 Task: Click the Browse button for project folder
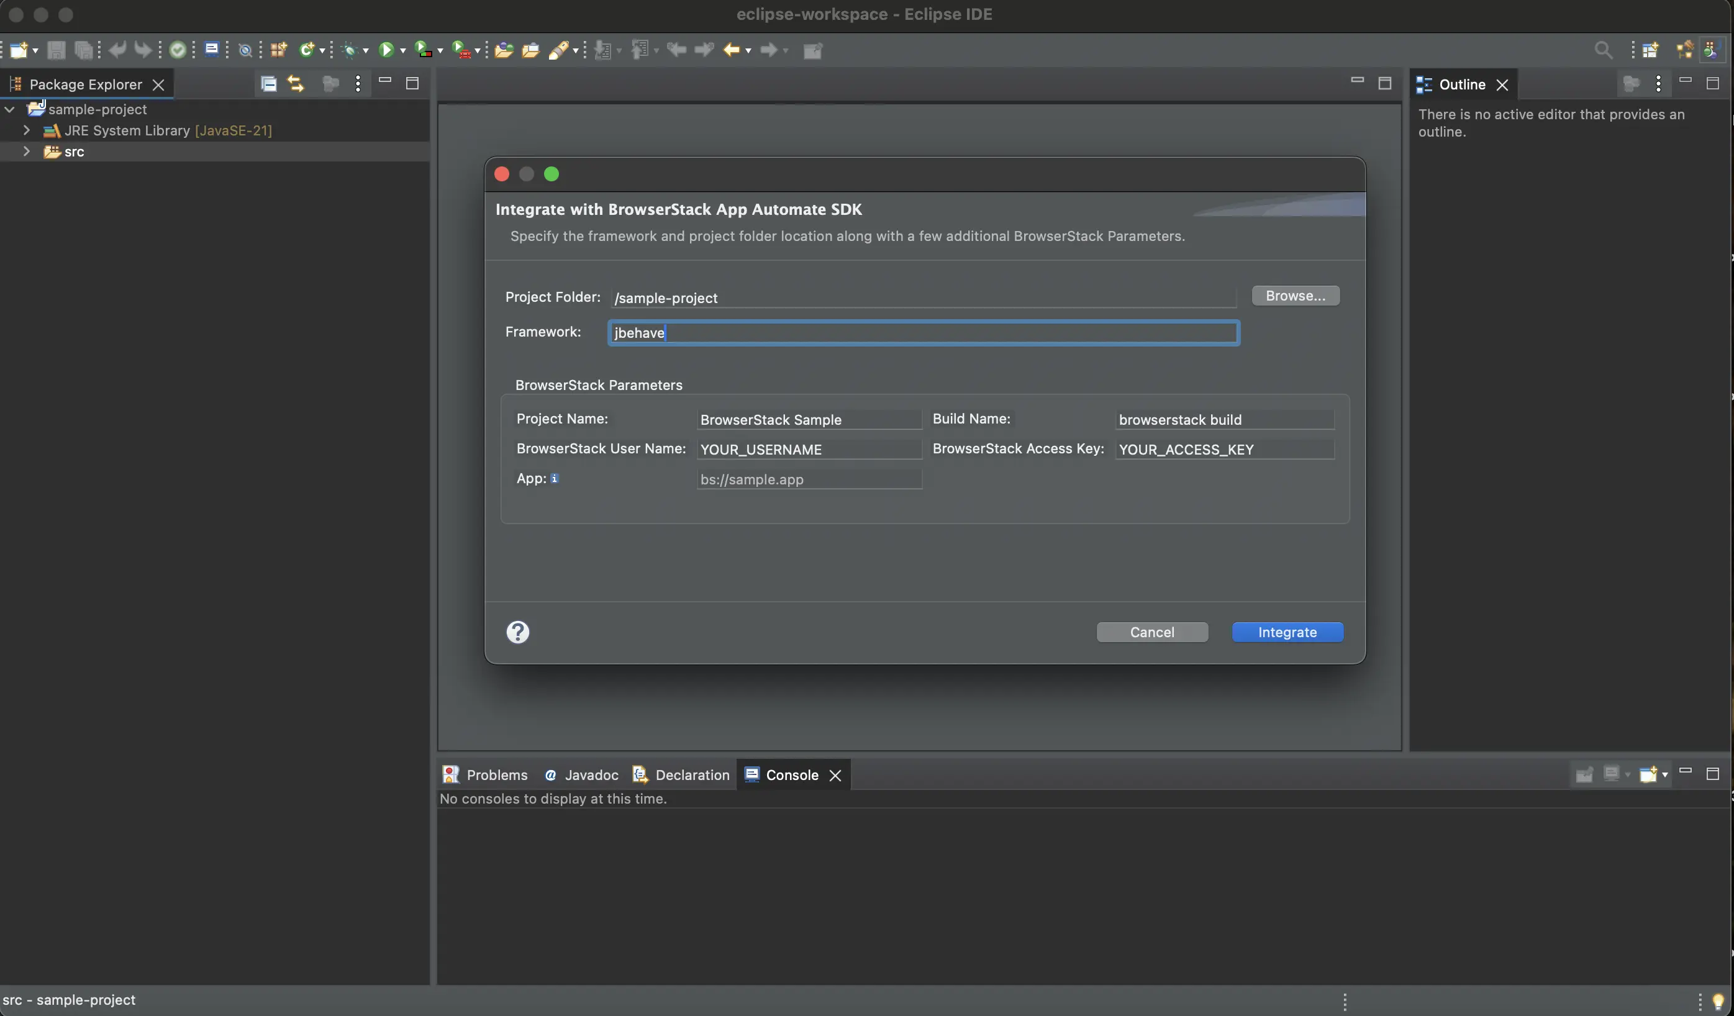(x=1295, y=295)
